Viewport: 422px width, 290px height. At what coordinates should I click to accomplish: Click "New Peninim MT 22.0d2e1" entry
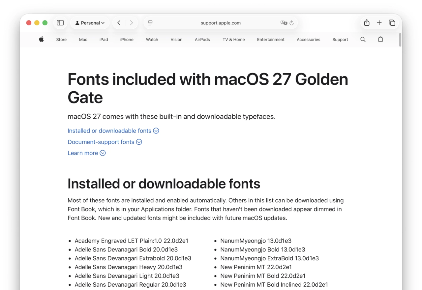(256, 267)
